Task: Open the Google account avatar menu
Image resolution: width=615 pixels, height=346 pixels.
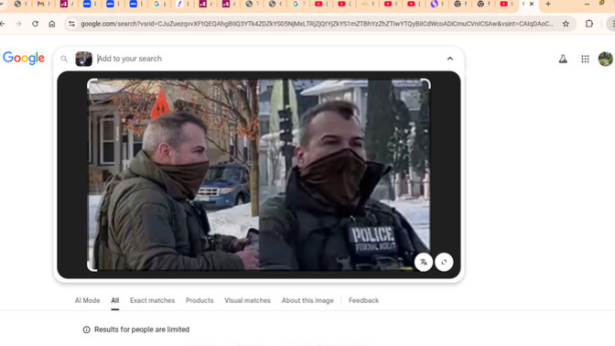Action: point(606,59)
